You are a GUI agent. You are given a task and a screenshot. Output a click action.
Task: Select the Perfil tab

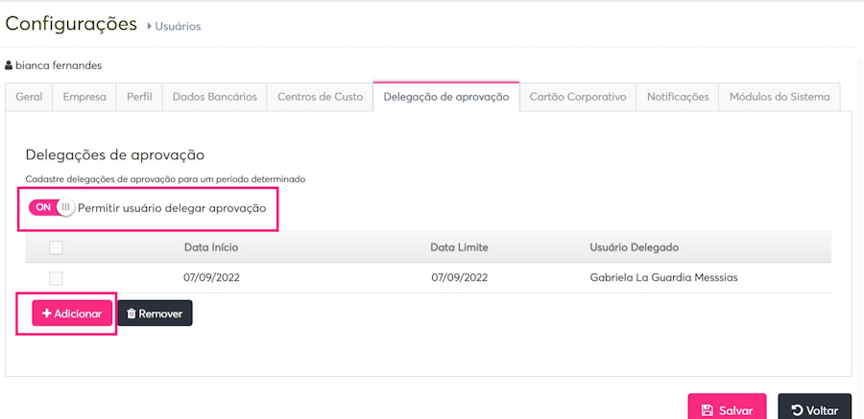click(x=139, y=97)
